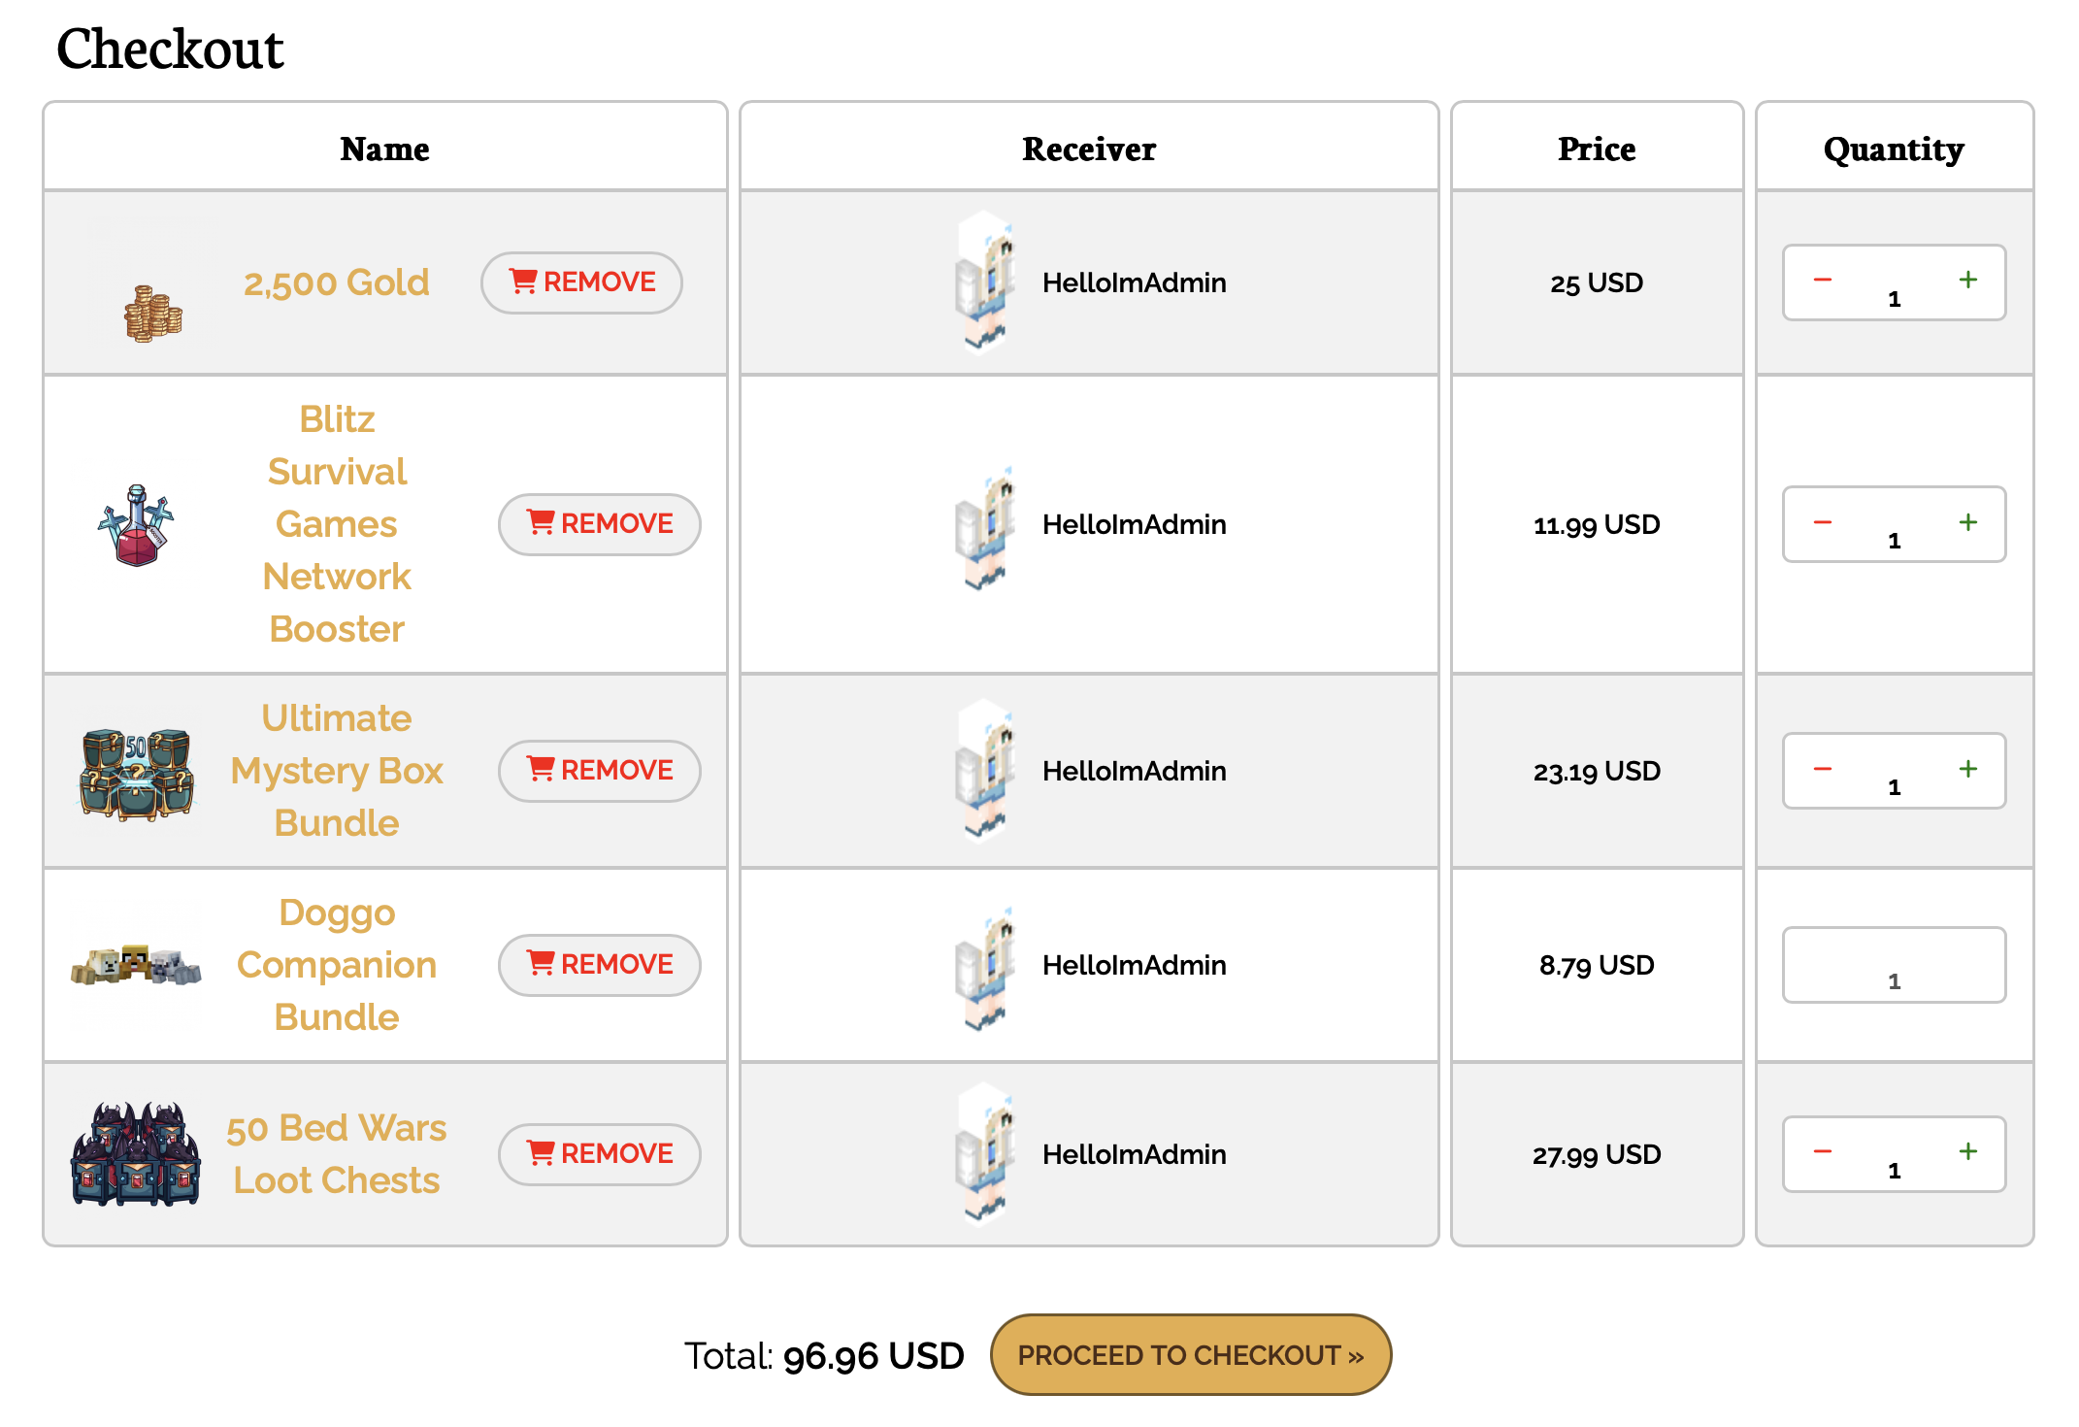Click the 50 Bed Wars Loot Chests icon
Image resolution: width=2079 pixels, height=1427 pixels.
pos(136,1153)
